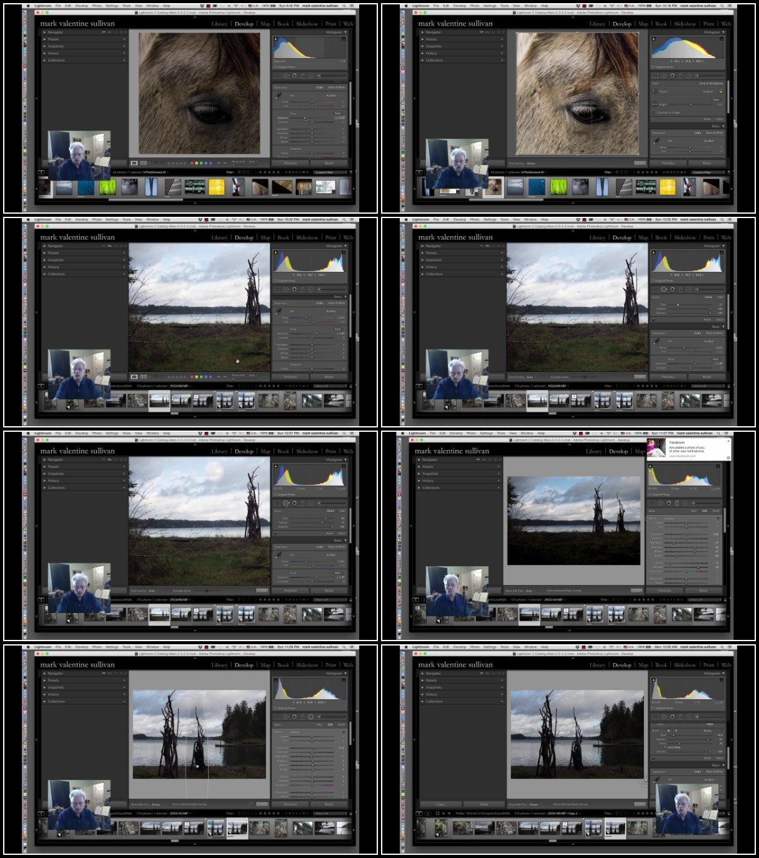Click Facebook notification icon in 11:07 PM screenshot

657,447
